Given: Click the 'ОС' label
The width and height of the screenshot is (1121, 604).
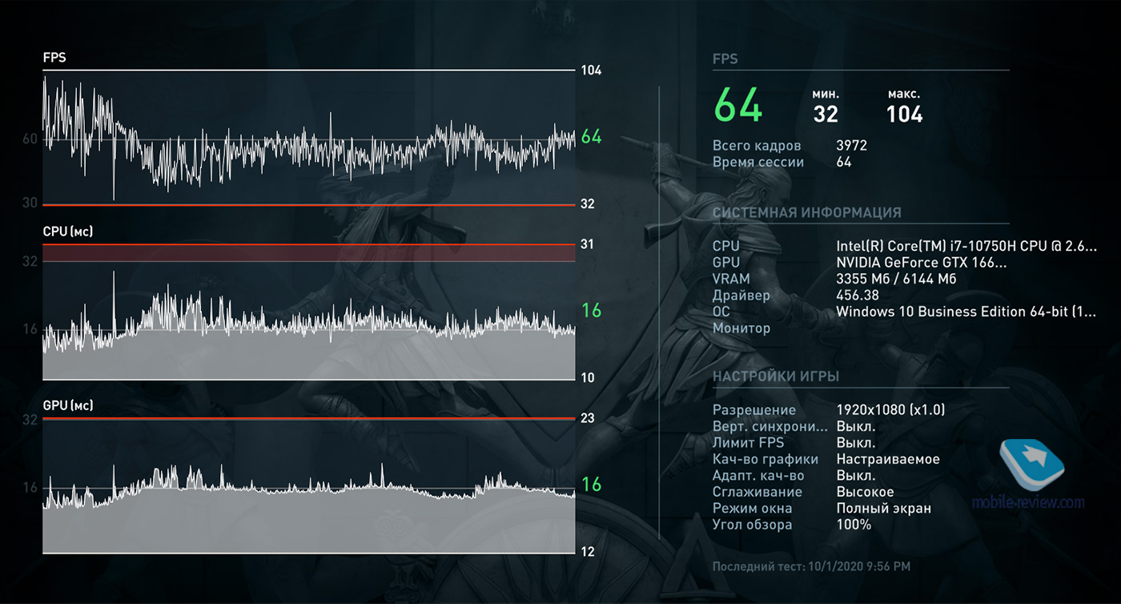Looking at the screenshot, I should coord(721,312).
